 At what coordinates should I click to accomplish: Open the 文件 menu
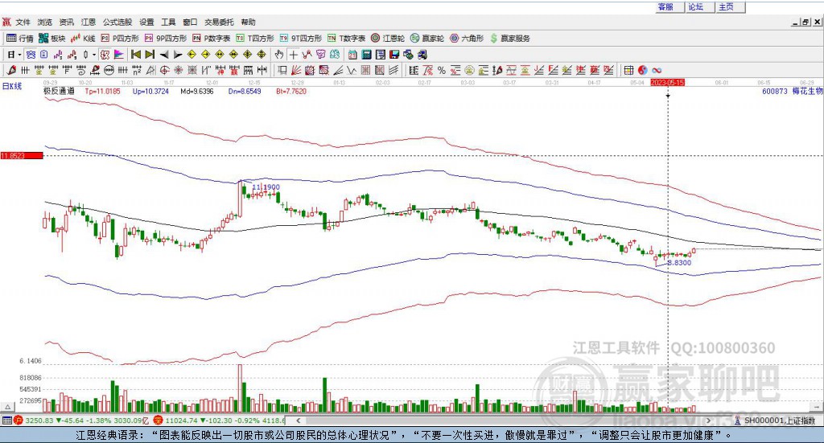tap(23, 22)
